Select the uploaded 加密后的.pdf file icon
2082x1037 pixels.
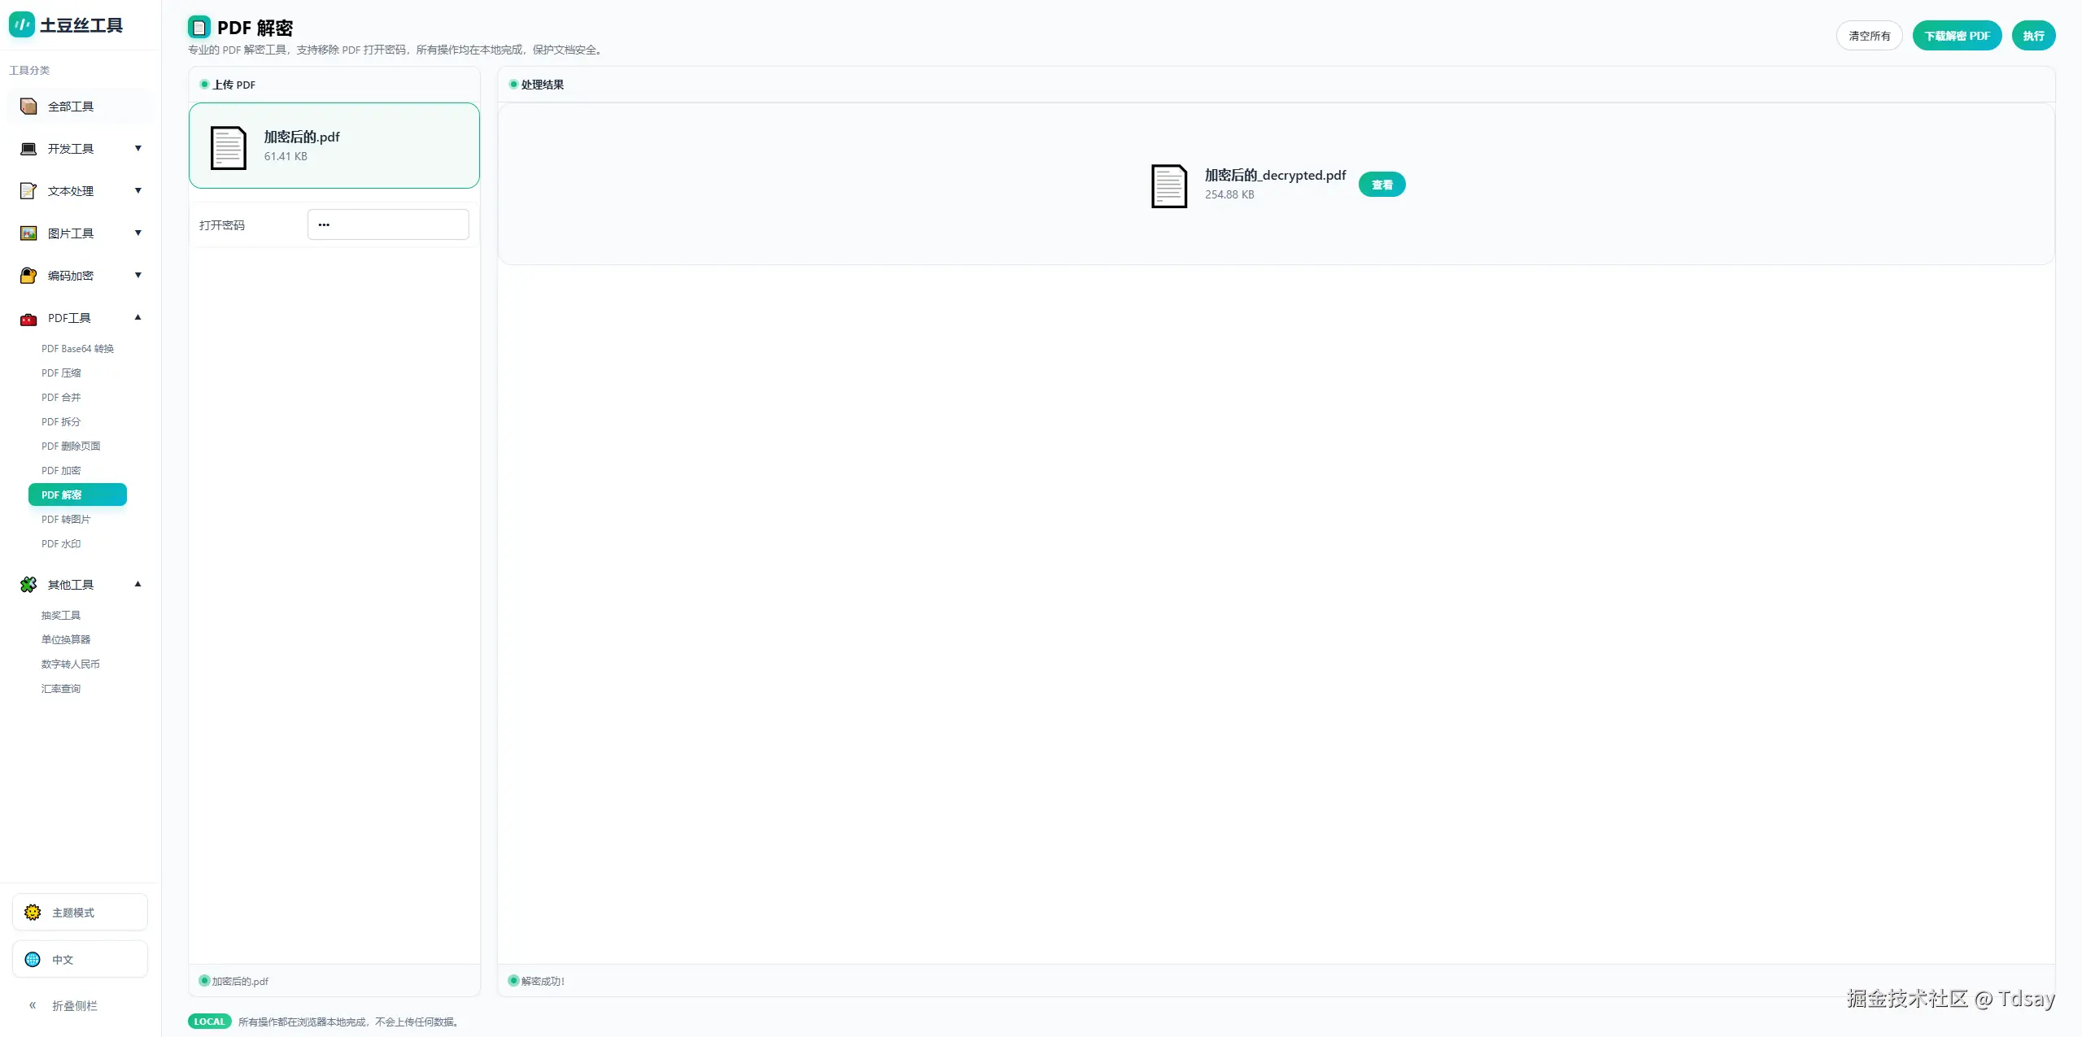click(228, 147)
